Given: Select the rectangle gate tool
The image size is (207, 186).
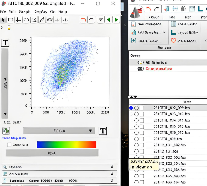Looking at the screenshot, I should (x=11, y=20).
